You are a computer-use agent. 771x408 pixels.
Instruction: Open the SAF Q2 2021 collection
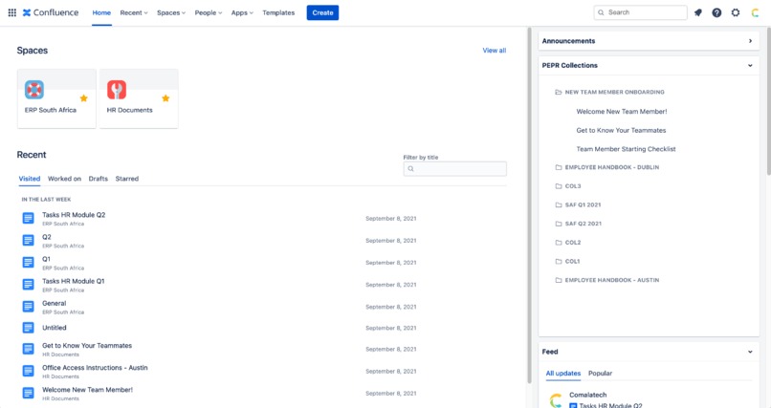pos(584,224)
